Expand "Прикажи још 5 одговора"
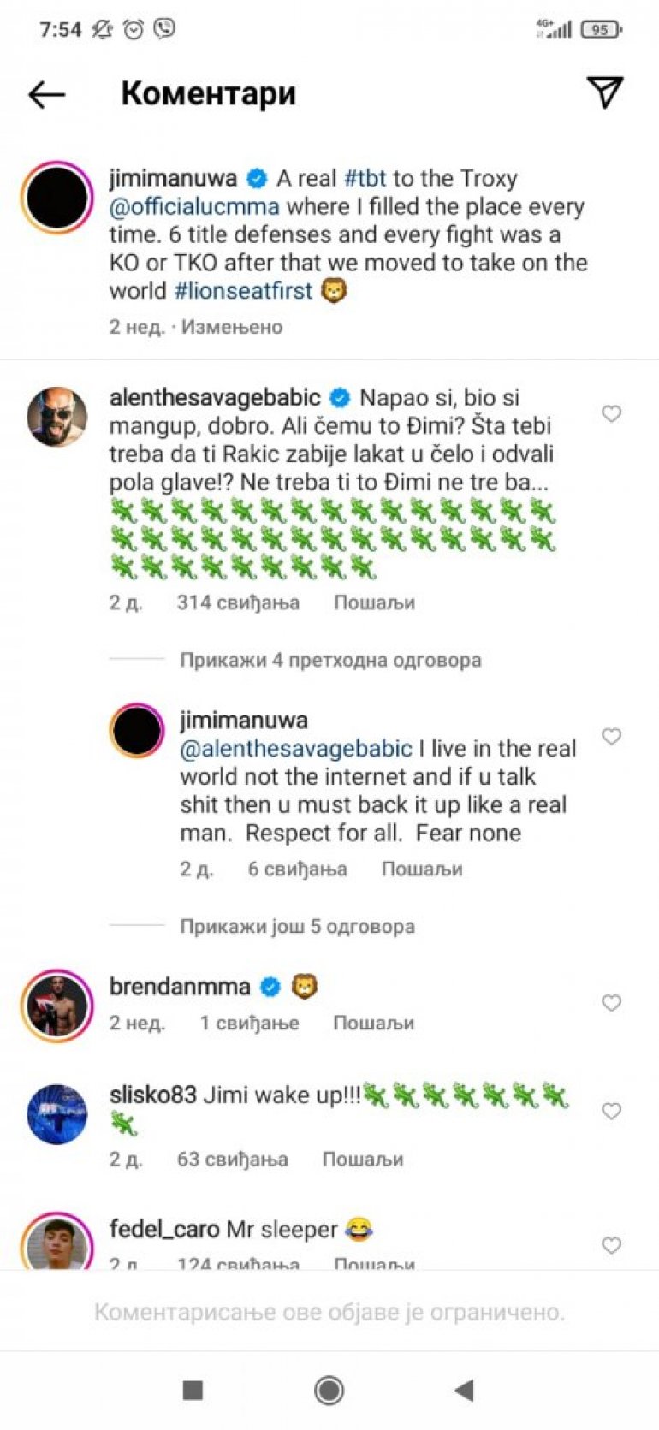This screenshot has height=1430, width=659. (x=297, y=926)
